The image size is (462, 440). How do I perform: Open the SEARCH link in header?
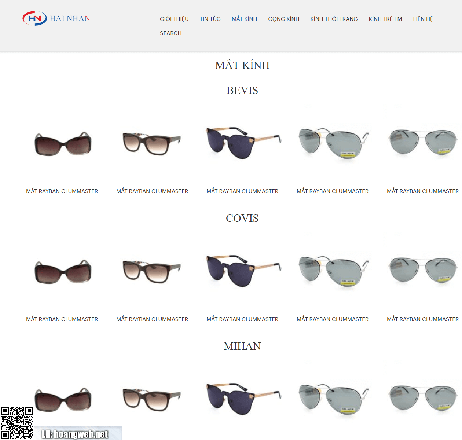(x=170, y=33)
